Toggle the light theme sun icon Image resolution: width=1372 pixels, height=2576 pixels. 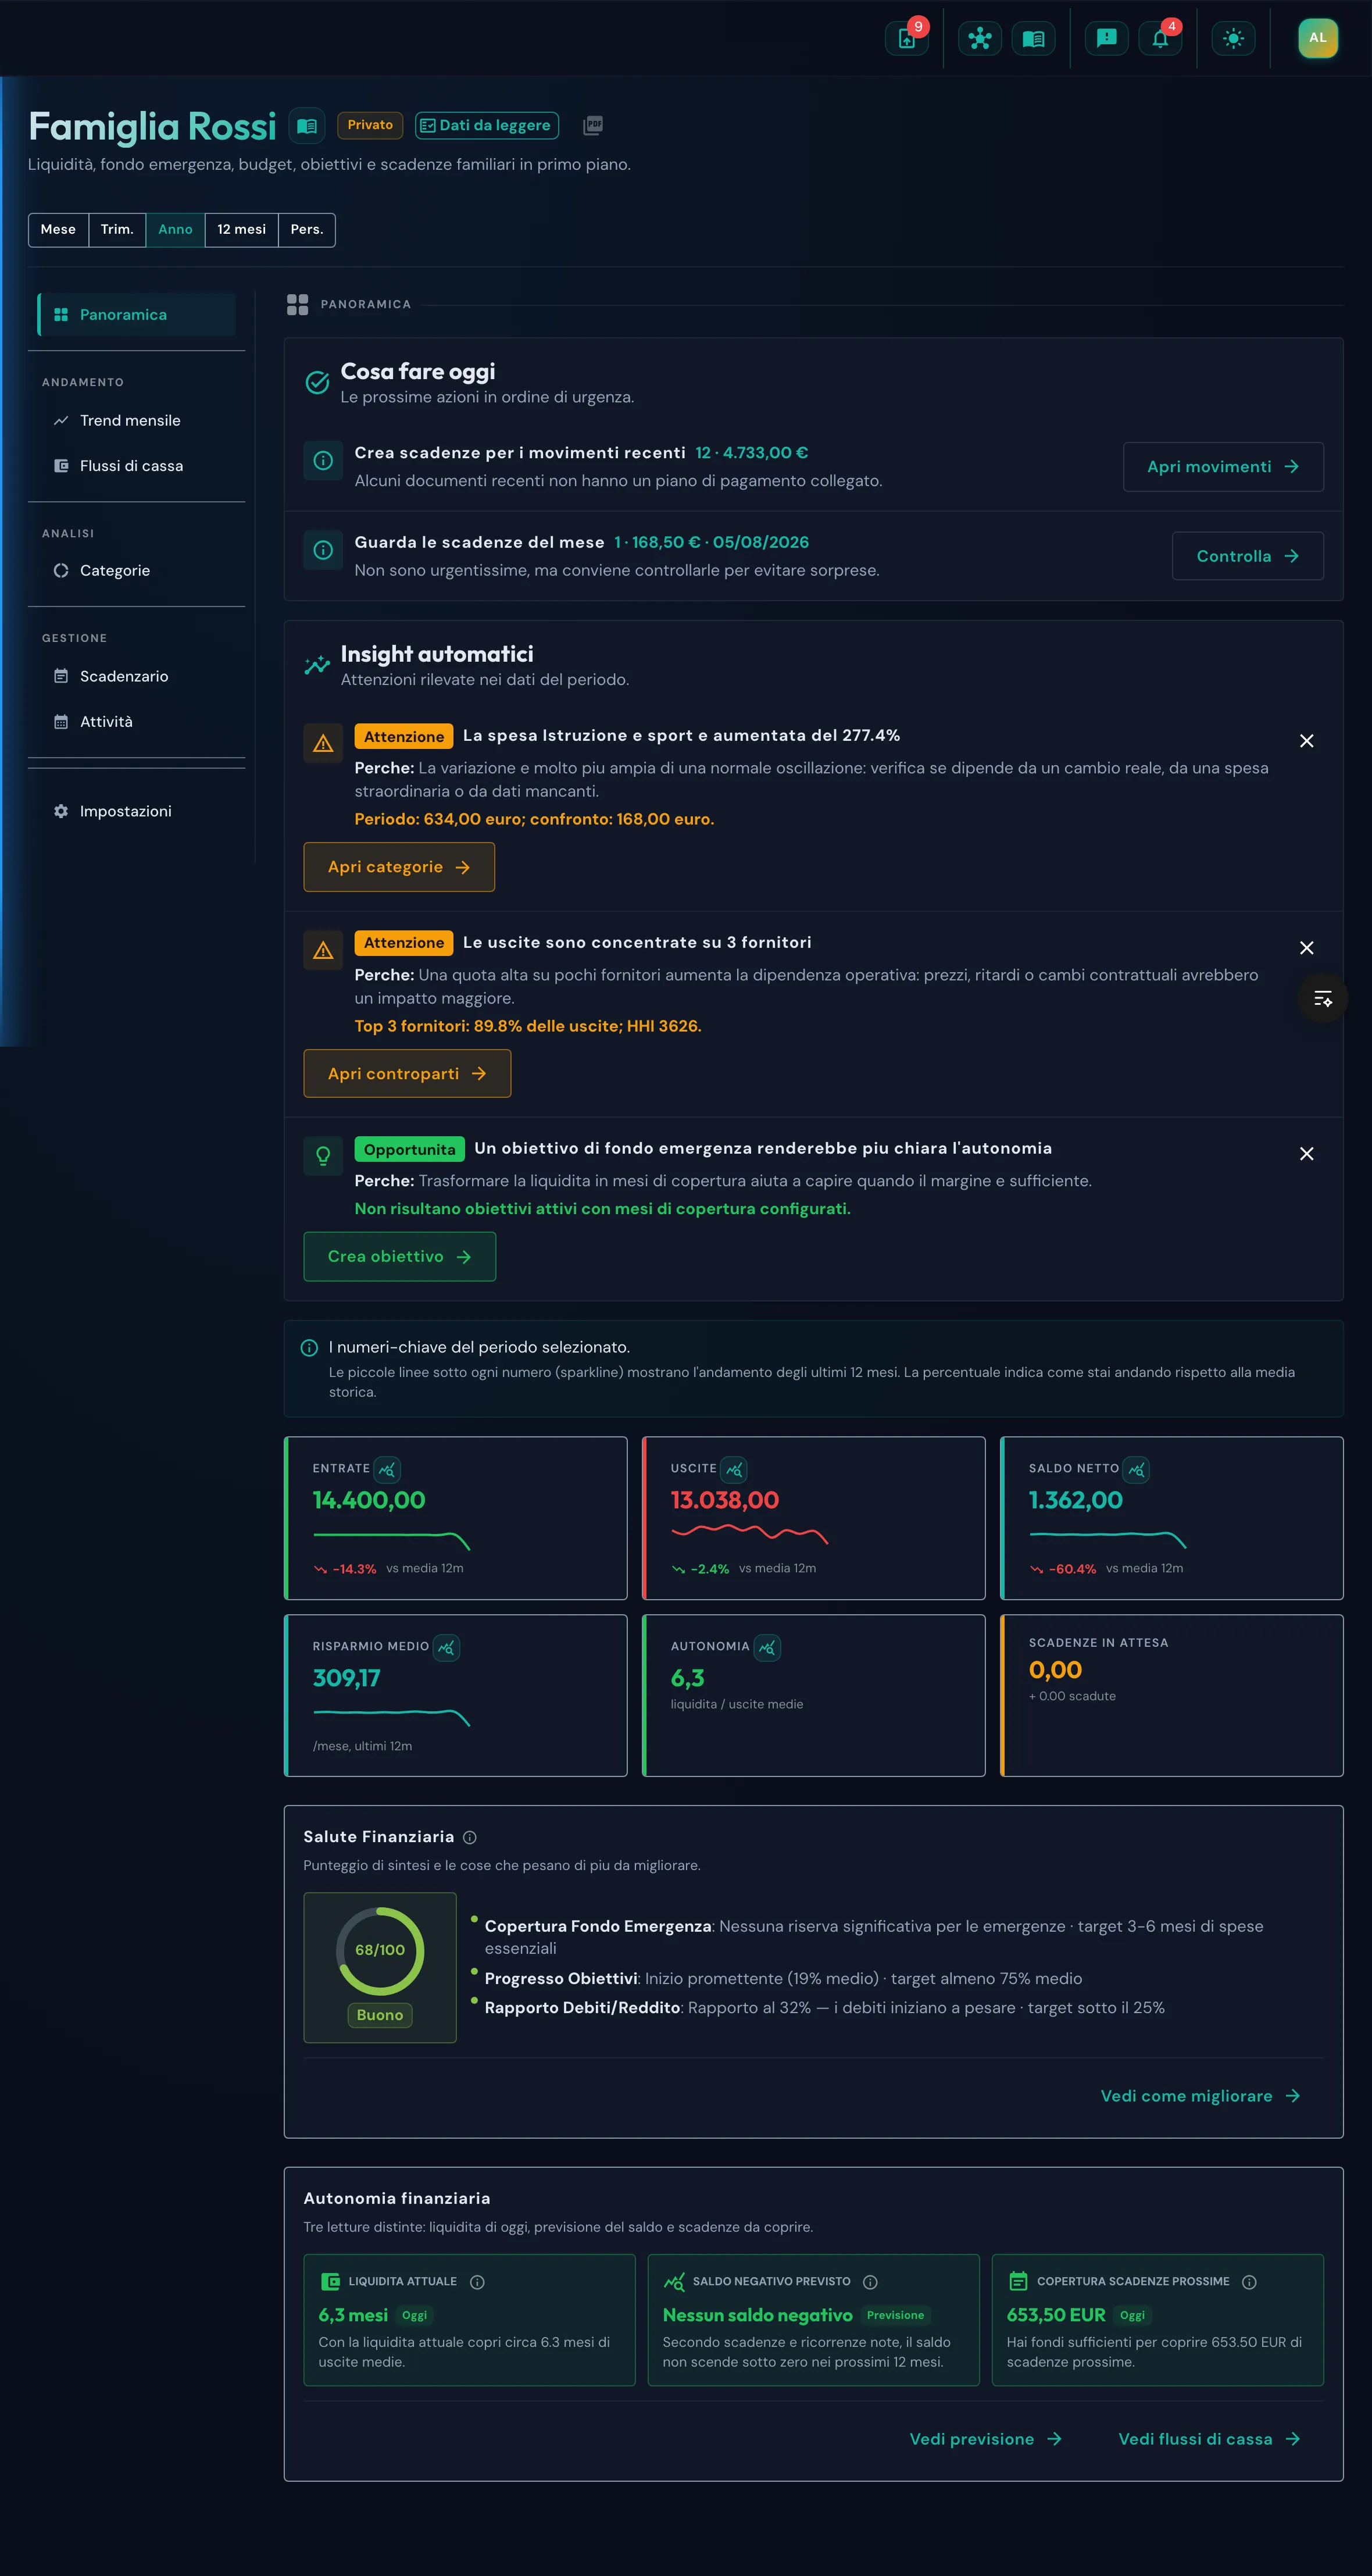click(x=1233, y=39)
